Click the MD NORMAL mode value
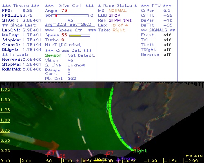204x163 pixels. click(118, 11)
